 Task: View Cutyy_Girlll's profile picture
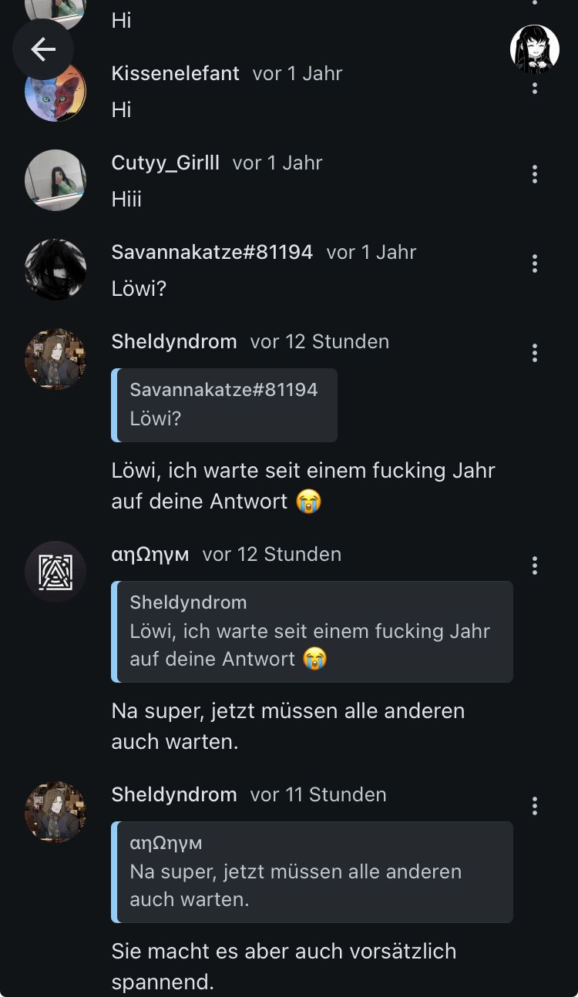(55, 180)
